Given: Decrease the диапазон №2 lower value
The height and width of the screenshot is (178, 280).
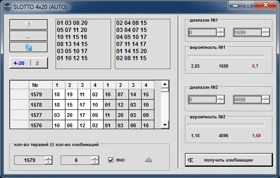Looking at the screenshot, I should pos(221,101).
